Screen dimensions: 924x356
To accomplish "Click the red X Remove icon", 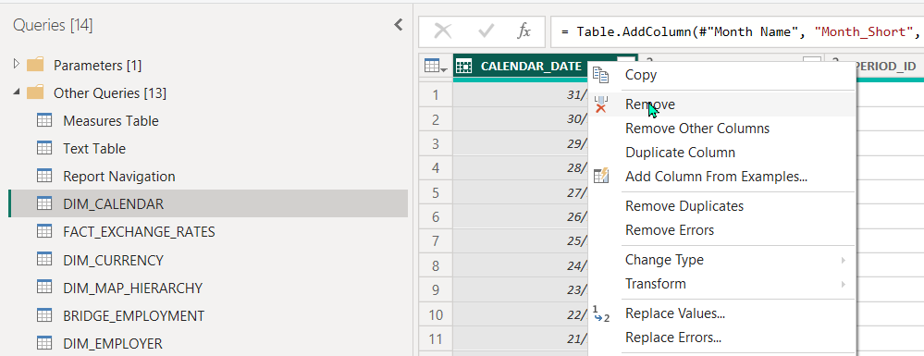I will pos(600,104).
